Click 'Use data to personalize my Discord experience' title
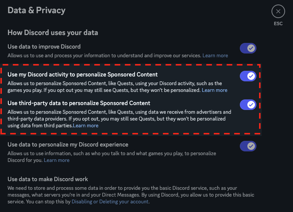 click(x=68, y=145)
